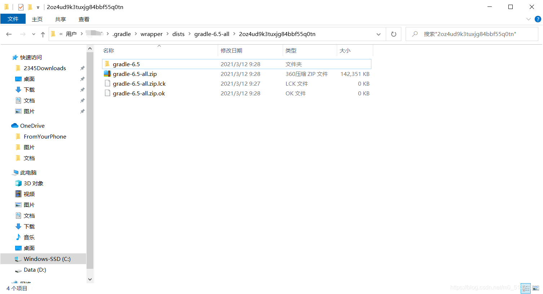Open 音乐 folder under This PC
Viewport: 543px width, 294px height.
pyautogui.click(x=29, y=238)
